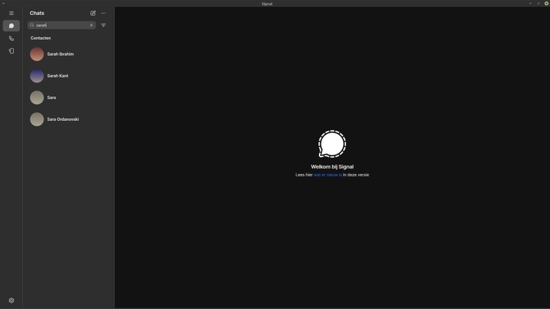Screen dimensions: 550x309
Task: Open chat with Sarah Ibrahim
Action: [69, 54]
